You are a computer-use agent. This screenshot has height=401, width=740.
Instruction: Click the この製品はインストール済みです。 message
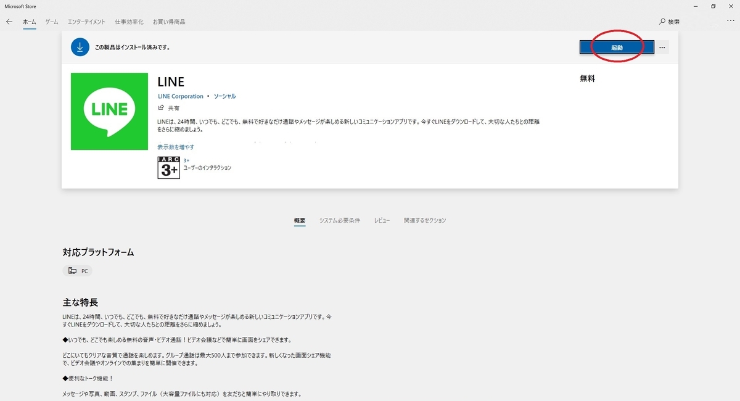coord(132,47)
